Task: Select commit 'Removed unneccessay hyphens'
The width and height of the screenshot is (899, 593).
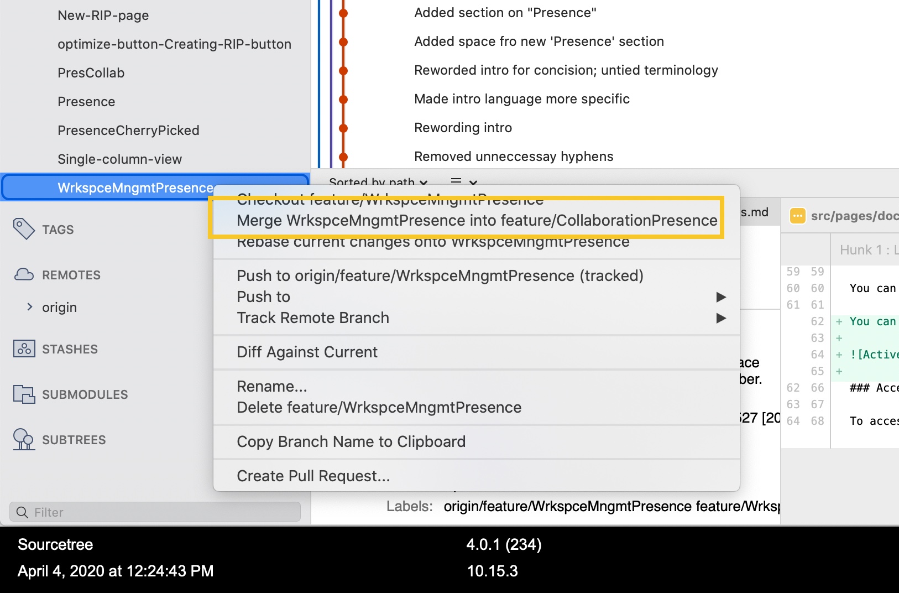Action: 514,157
